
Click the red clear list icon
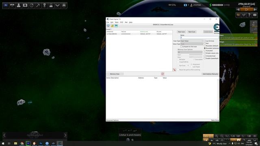[x=162, y=74]
